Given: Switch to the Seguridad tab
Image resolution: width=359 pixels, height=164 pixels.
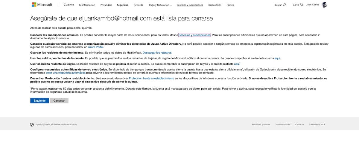Looking at the screenshot, I should [123, 5].
